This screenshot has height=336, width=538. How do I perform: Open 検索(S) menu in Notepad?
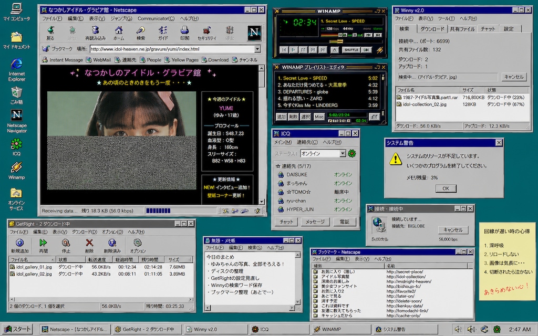(x=255, y=248)
